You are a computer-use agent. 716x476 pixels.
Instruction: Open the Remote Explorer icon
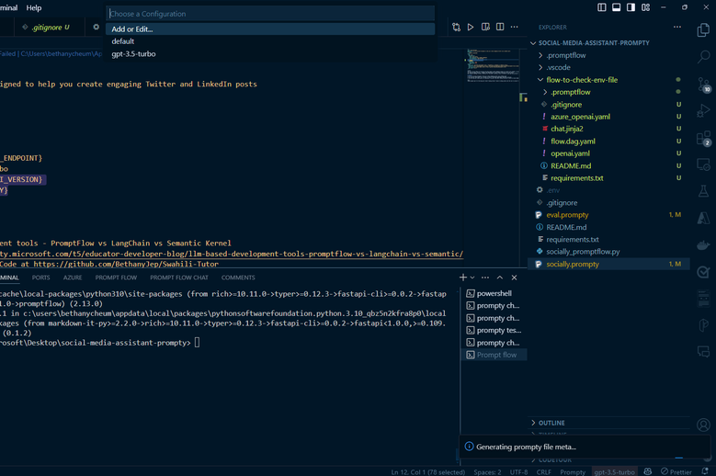(x=703, y=164)
